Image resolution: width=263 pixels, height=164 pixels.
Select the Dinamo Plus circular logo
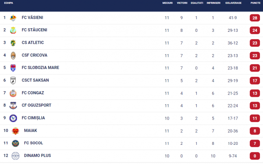click(15, 156)
